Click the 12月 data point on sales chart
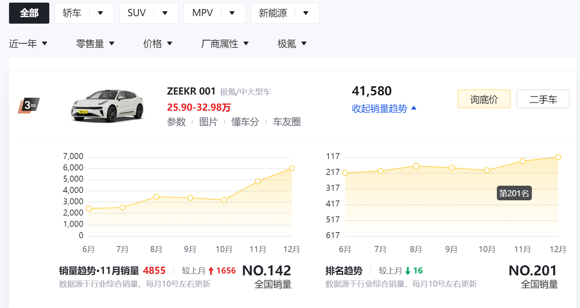The height and width of the screenshot is (308, 580). [x=292, y=168]
